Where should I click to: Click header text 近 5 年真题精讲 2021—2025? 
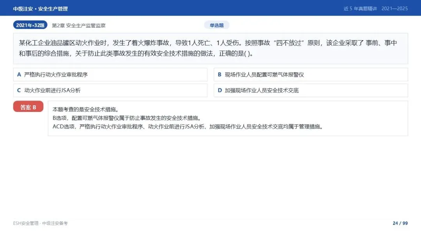(x=376, y=9)
